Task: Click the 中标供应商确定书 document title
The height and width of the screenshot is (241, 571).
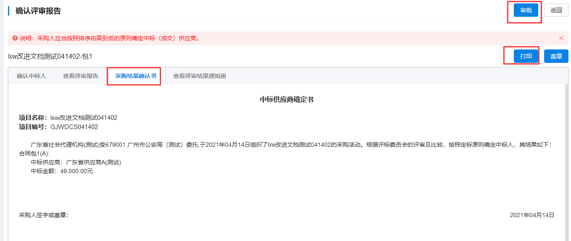Action: tap(287, 99)
